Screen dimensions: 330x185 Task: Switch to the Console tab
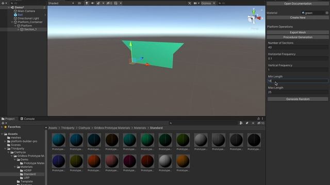click(x=27, y=119)
